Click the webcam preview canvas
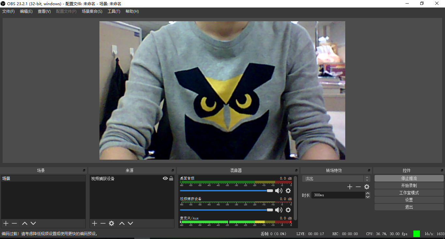This screenshot has height=239, width=445. [222, 90]
